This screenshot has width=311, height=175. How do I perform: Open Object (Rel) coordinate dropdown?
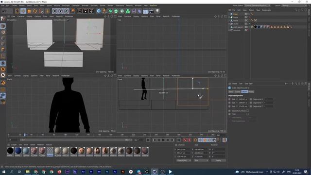pyautogui.click(x=184, y=160)
